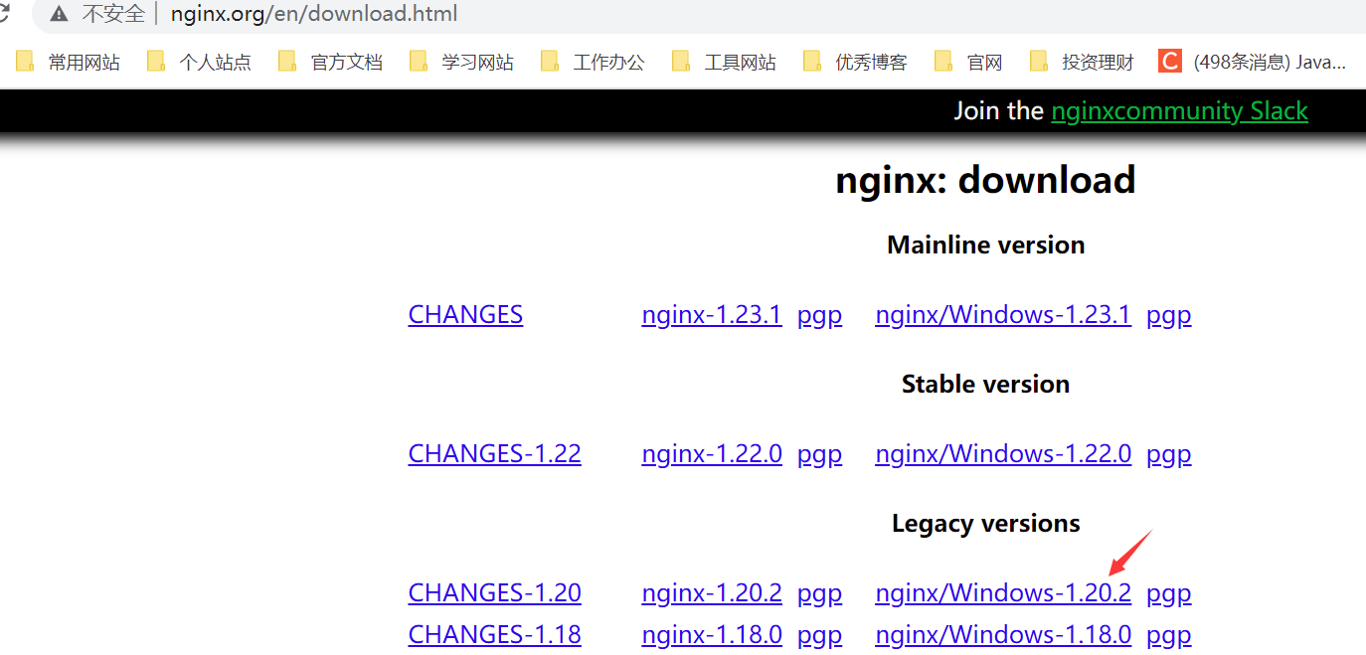Open pgp signature for nginx/Windows-1.18.0

(x=1168, y=636)
